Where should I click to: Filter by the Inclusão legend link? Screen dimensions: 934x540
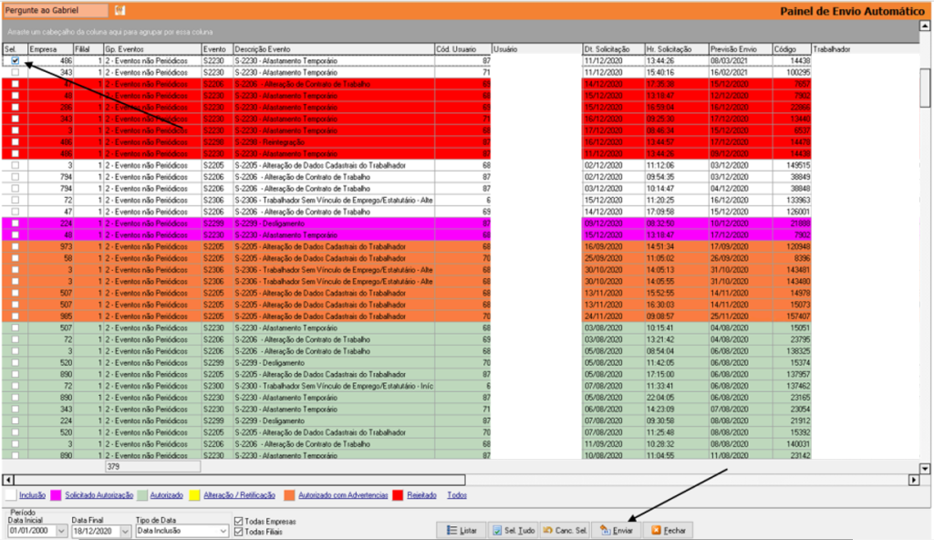pos(32,495)
